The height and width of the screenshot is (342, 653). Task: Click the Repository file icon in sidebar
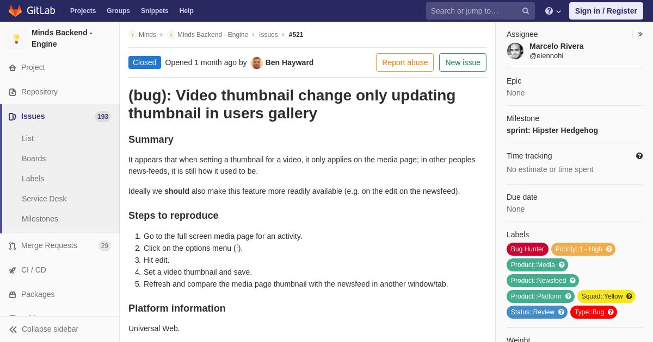tap(13, 92)
